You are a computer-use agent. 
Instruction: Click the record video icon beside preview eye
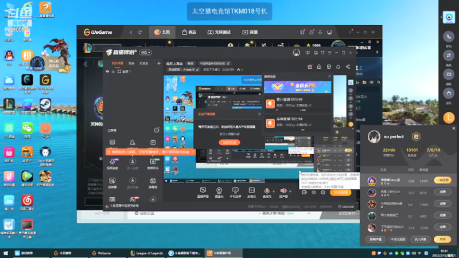pyautogui.click(x=305, y=193)
